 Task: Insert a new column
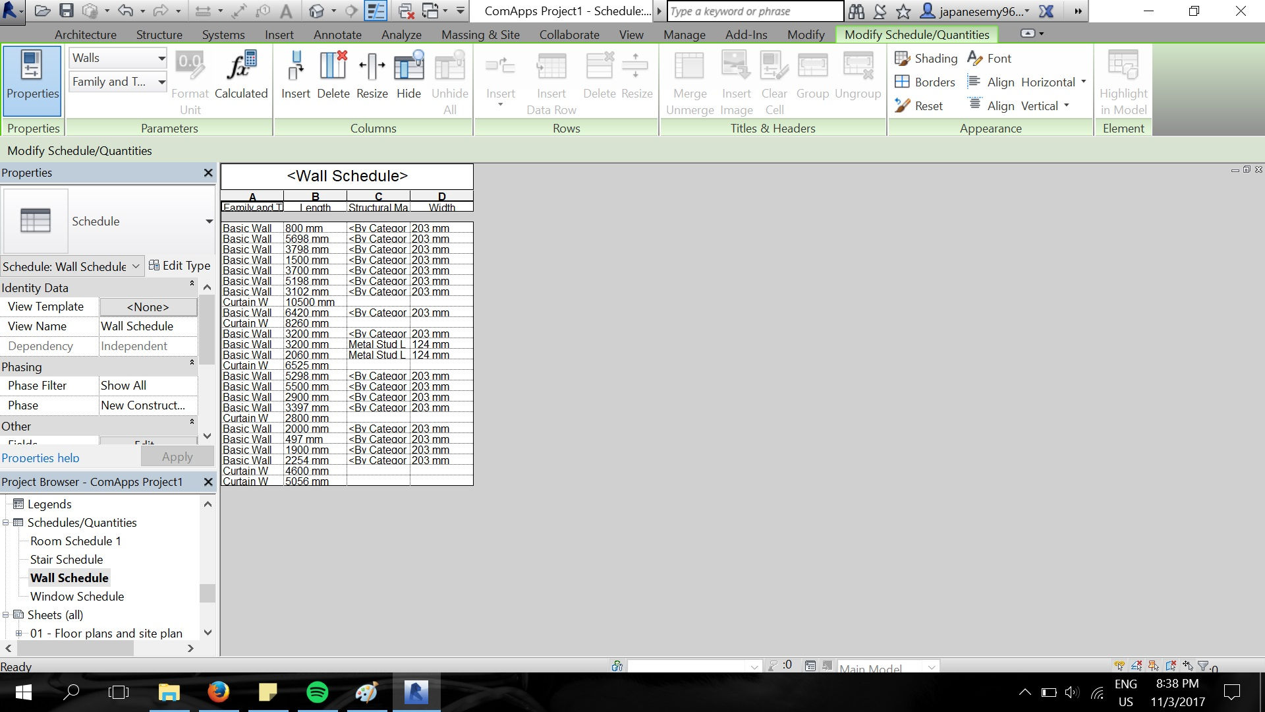295,75
